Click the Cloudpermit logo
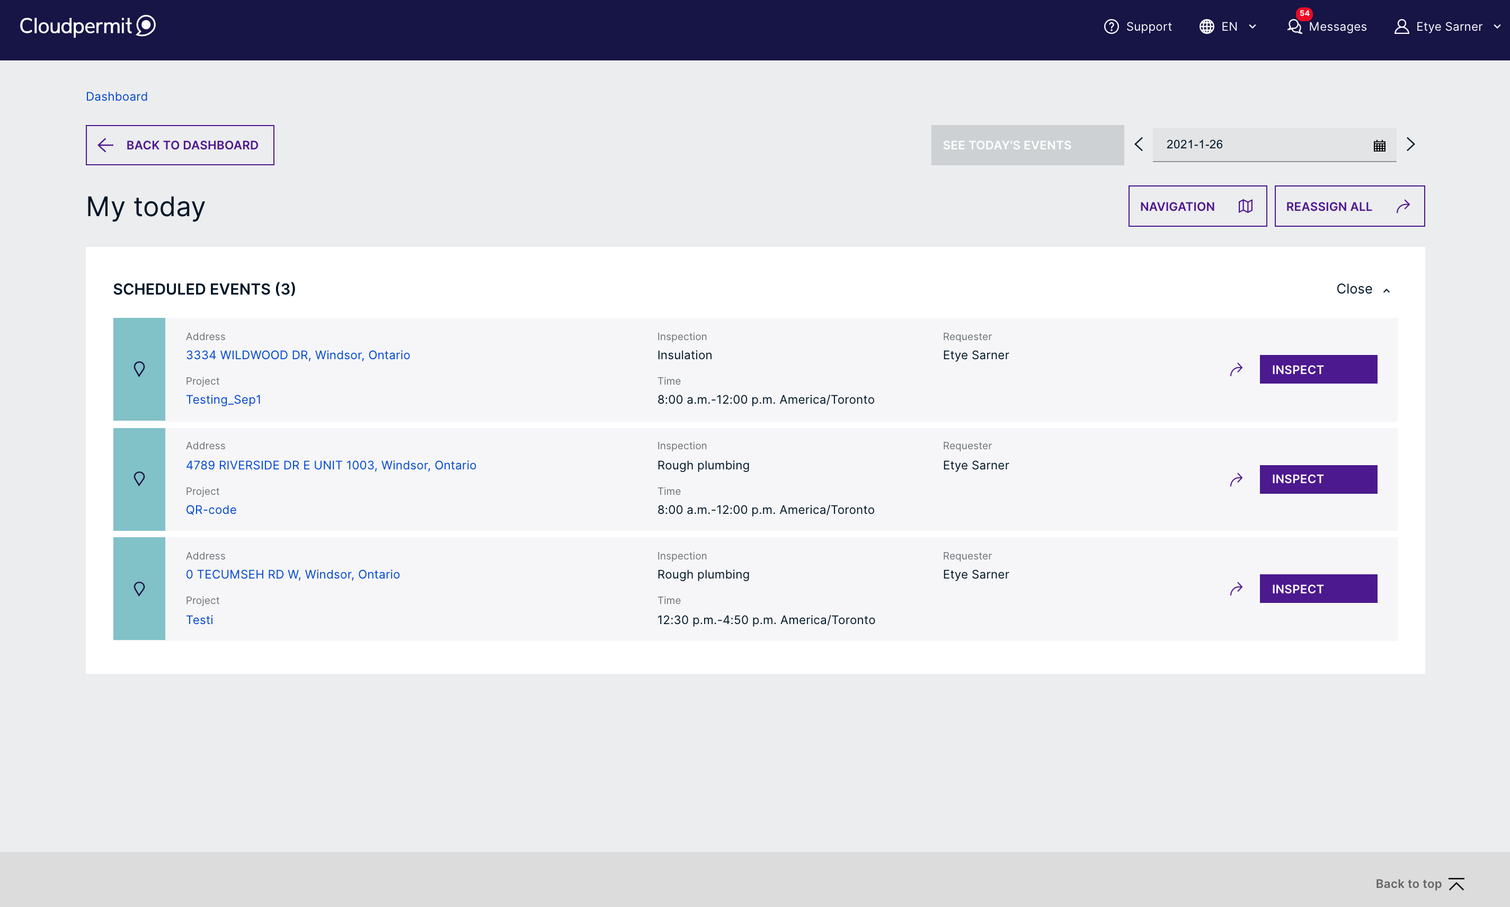This screenshot has height=907, width=1510. click(x=87, y=25)
